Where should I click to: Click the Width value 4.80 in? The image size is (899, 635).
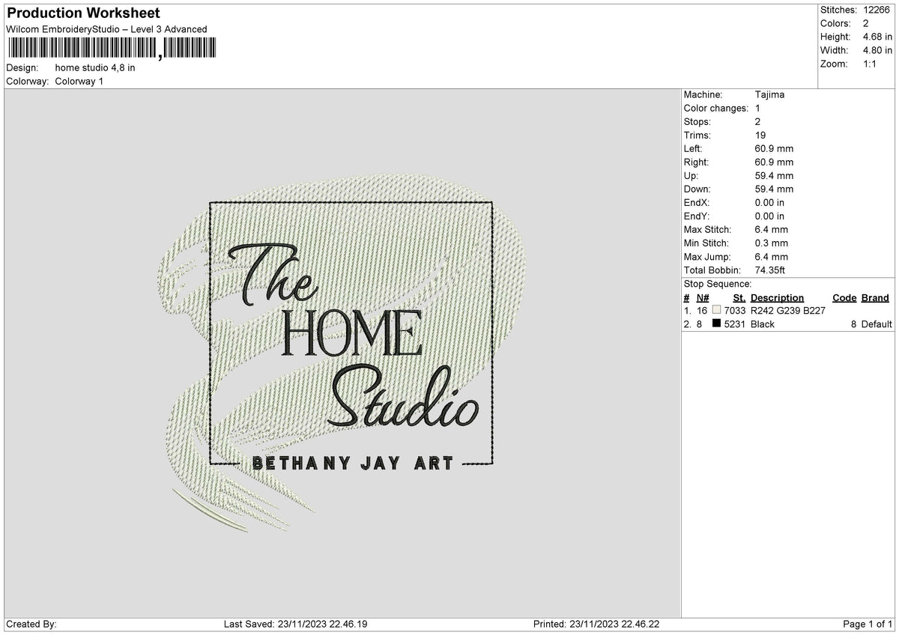coord(879,50)
